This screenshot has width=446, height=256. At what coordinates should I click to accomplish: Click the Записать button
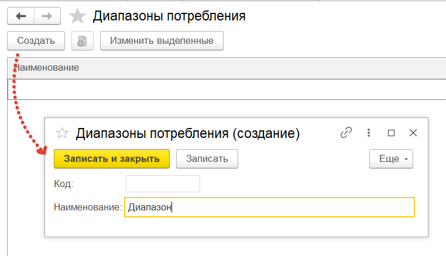click(x=207, y=159)
